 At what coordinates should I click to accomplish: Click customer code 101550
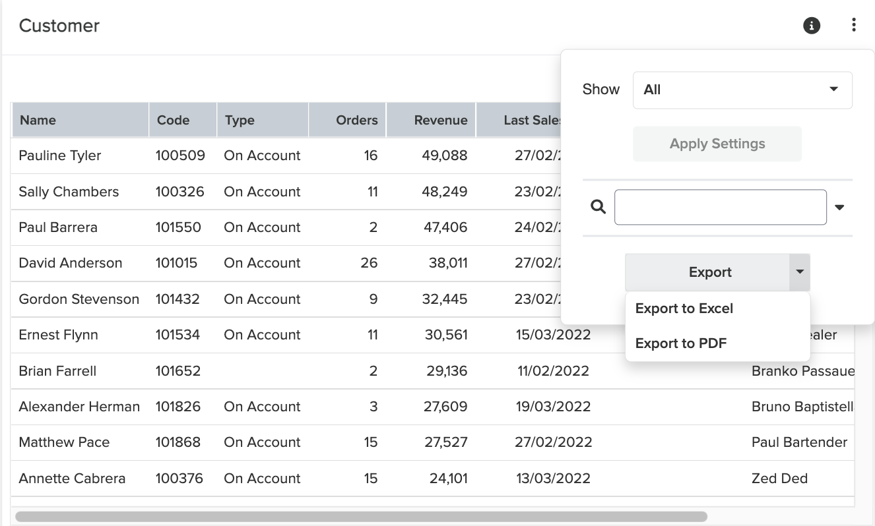coord(178,227)
